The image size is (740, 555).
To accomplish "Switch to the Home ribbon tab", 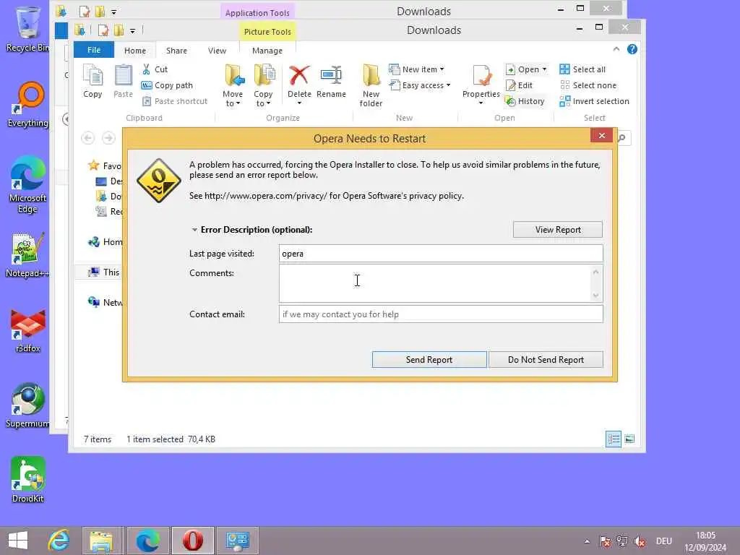I will (135, 50).
